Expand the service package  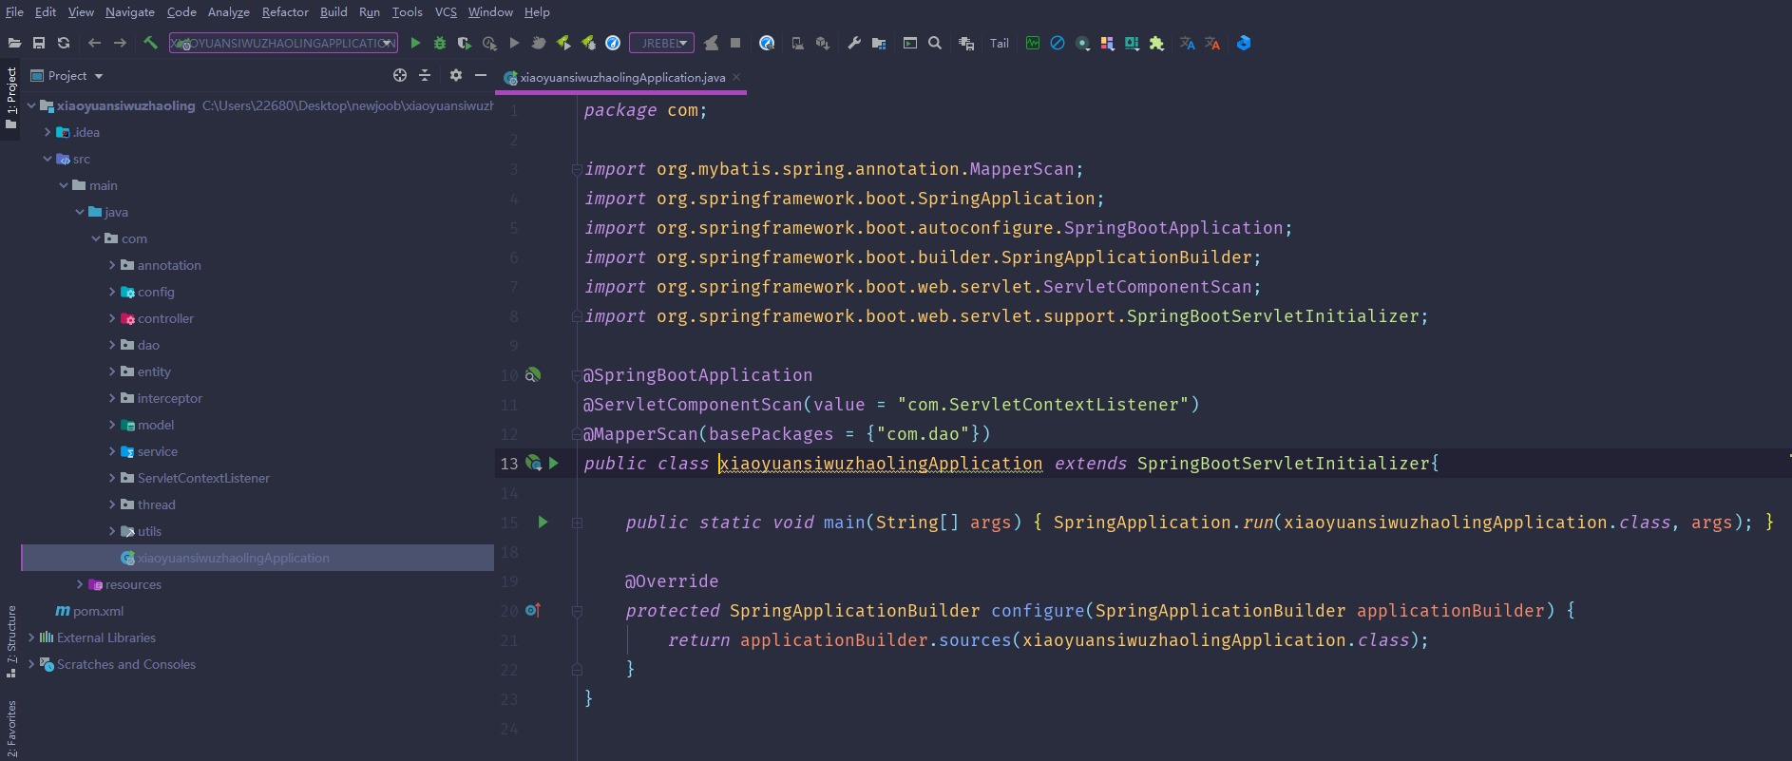tap(112, 451)
